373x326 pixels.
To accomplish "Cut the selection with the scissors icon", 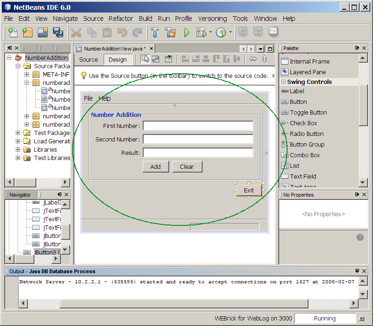I will pos(76,32).
